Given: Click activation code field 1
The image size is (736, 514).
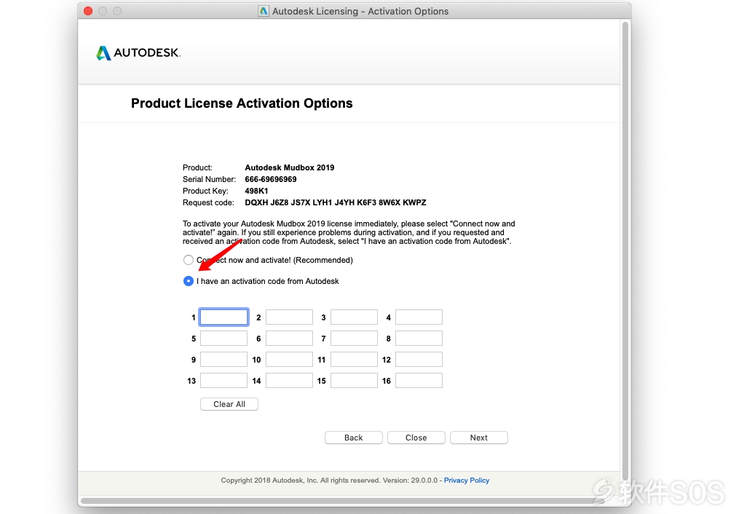Looking at the screenshot, I should [224, 317].
